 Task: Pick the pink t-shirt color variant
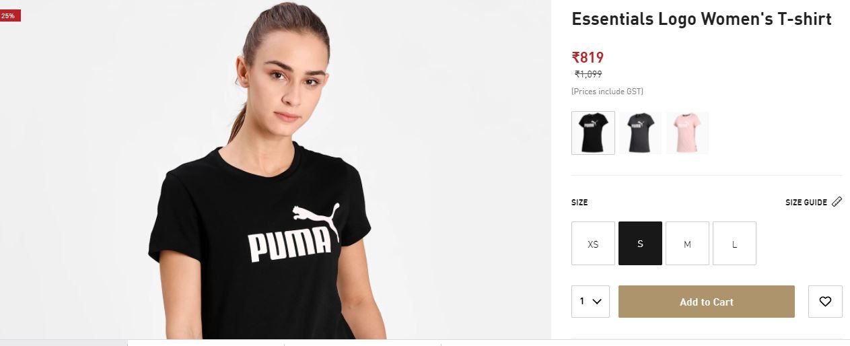(x=687, y=133)
